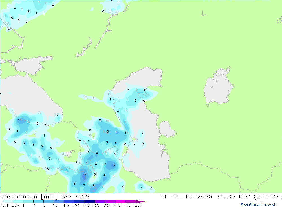Click the 25–30 mm navy legend swatch
The height and width of the screenshot is (207, 282).
[x=90, y=201]
